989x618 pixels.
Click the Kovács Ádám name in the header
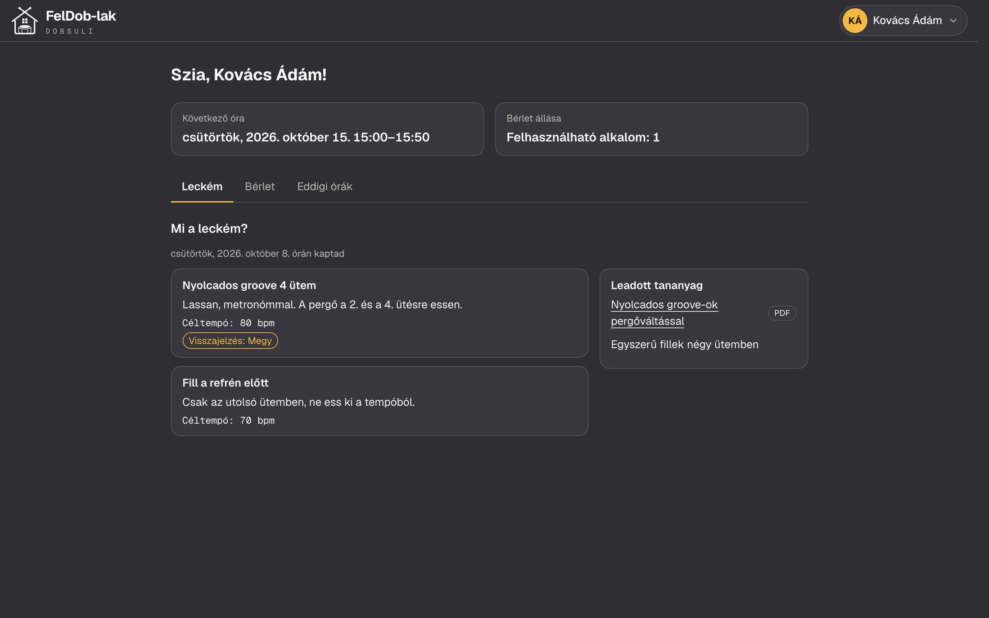(x=907, y=21)
